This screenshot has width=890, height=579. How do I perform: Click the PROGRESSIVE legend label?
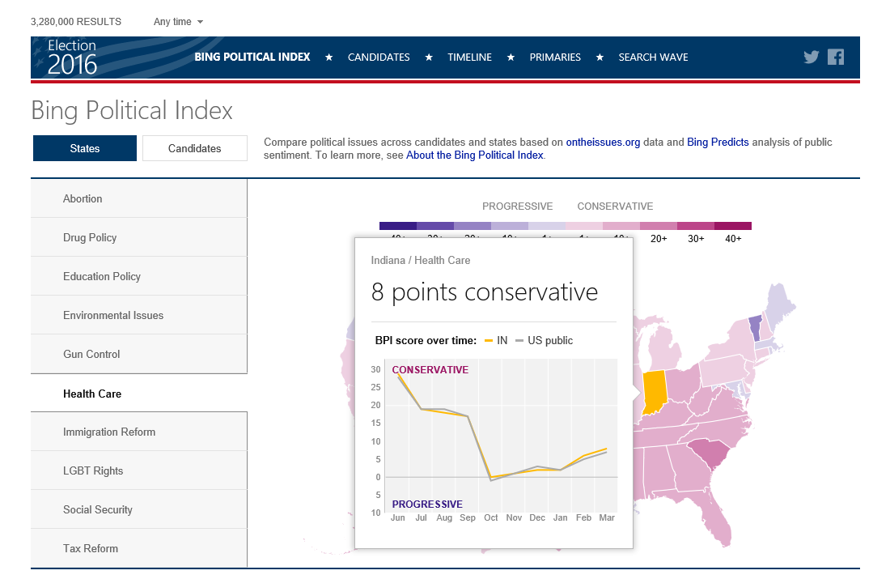[x=517, y=206]
